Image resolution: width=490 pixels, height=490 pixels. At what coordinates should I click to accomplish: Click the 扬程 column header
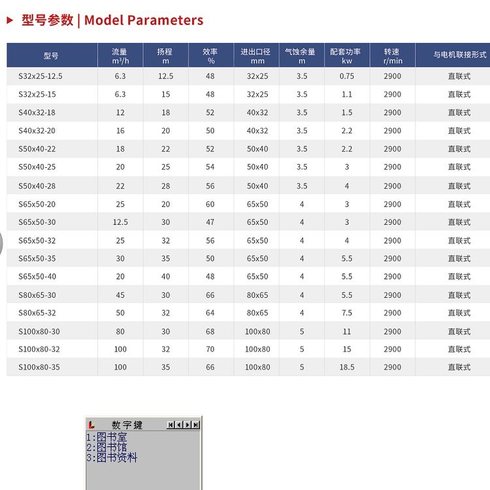[165, 56]
